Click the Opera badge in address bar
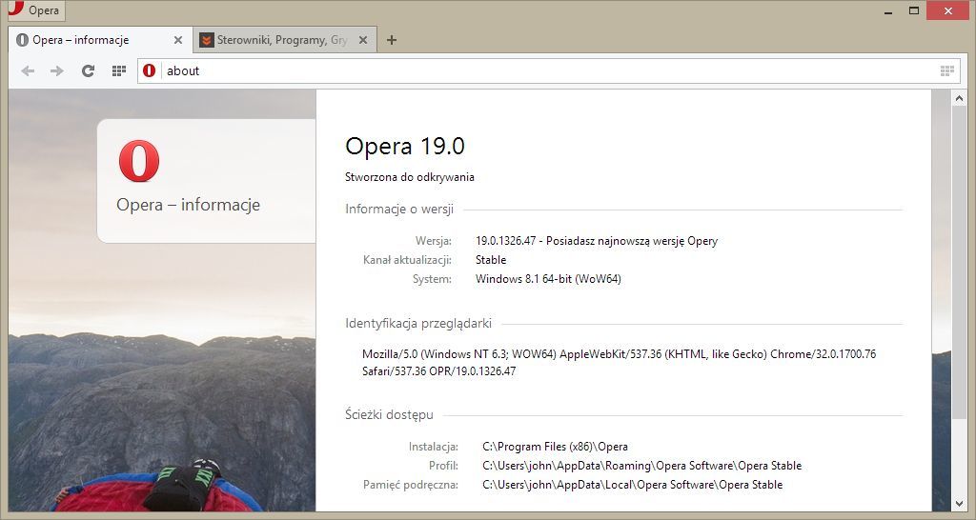This screenshot has width=976, height=520. coord(149,70)
